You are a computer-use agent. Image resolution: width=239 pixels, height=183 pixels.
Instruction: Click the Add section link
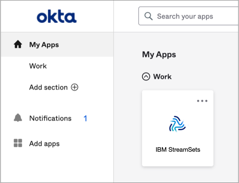tap(48, 87)
